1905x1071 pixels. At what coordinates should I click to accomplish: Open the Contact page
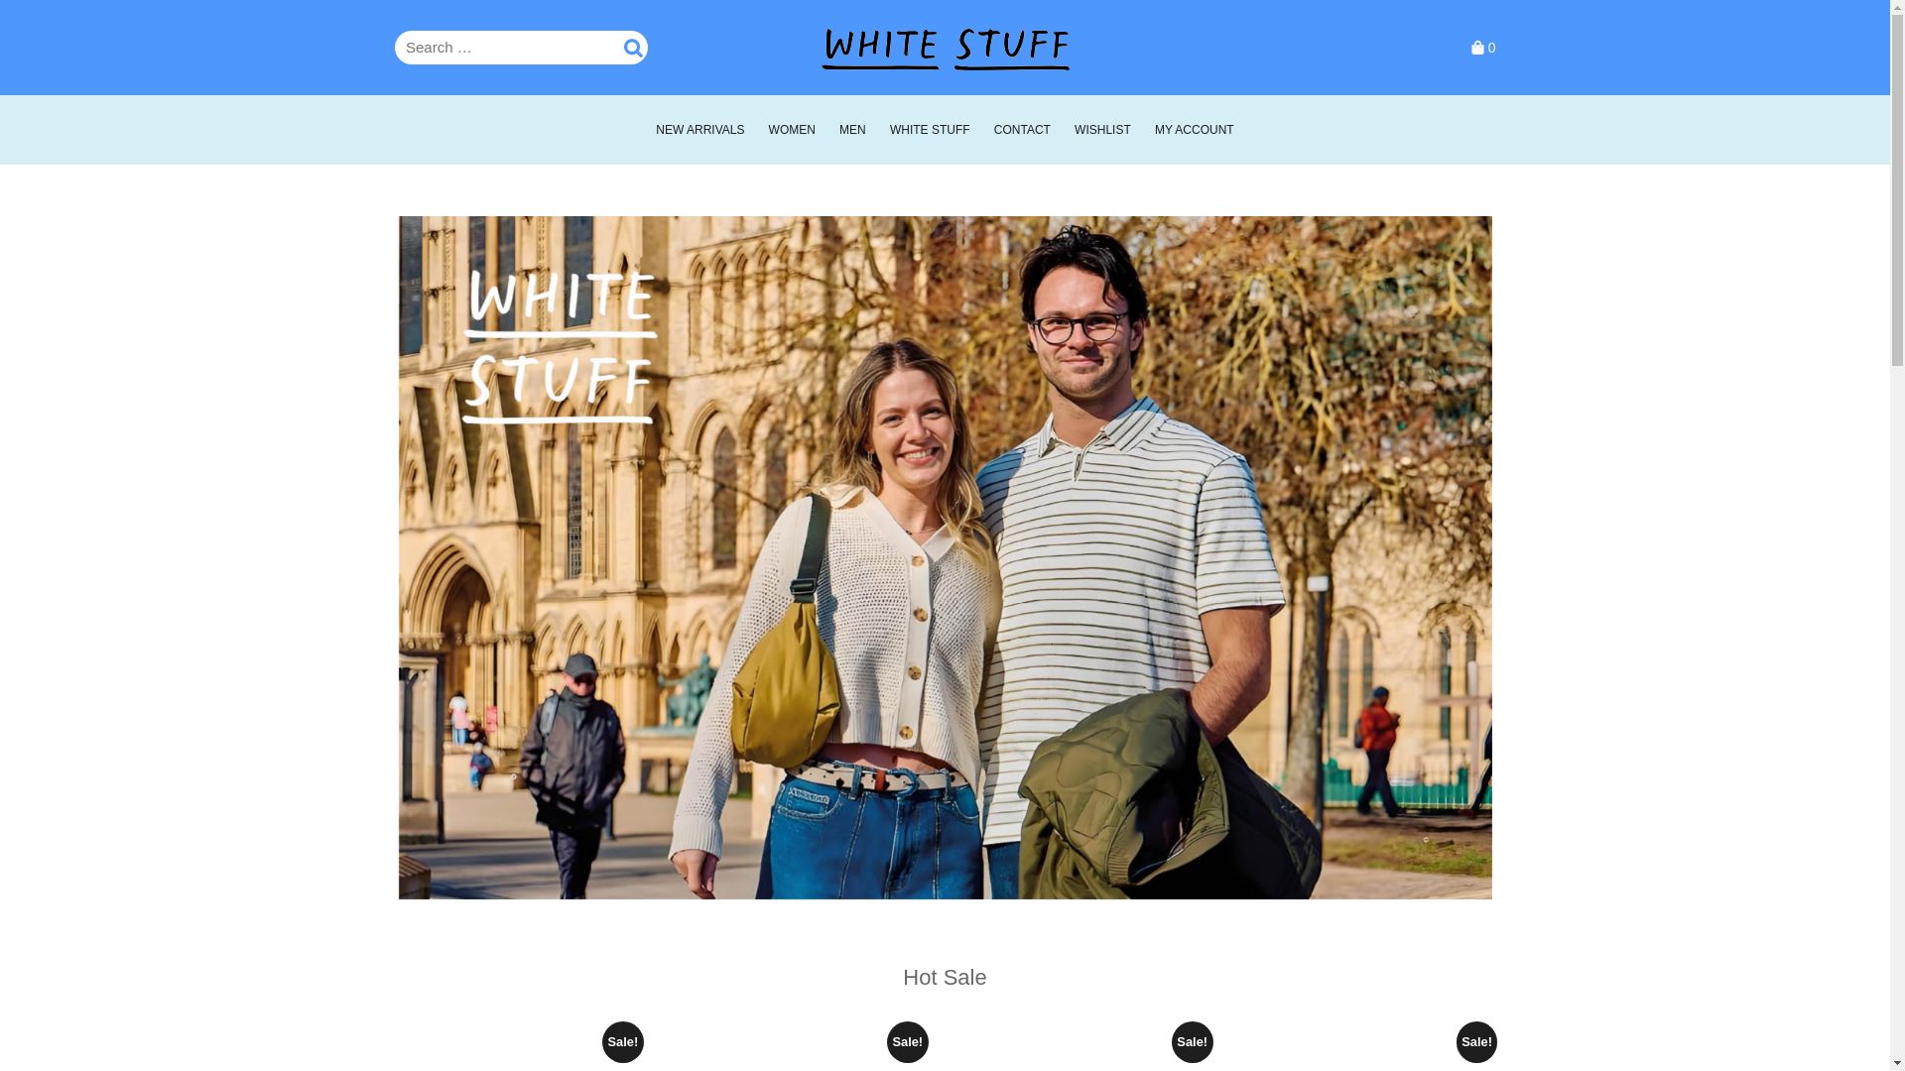1022,130
